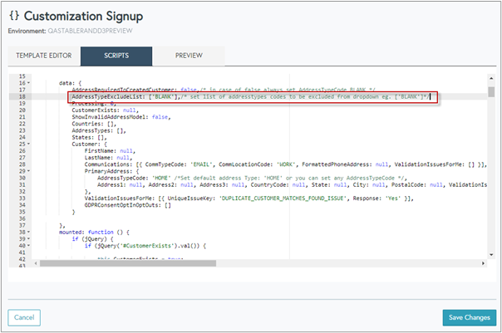The height and width of the screenshot is (333, 502).
Task: Click the 'Address1: null' line 31
Action: (x=292, y=185)
